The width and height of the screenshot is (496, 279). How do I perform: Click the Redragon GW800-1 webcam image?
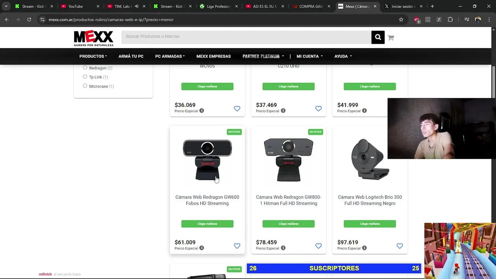click(289, 160)
